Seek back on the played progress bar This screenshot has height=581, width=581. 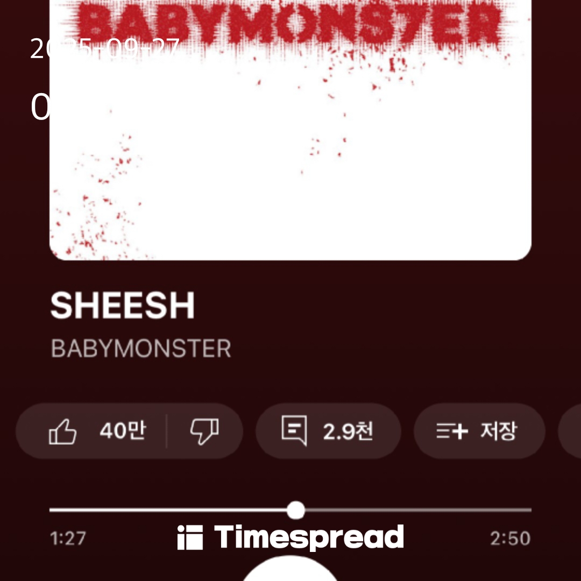click(168, 510)
